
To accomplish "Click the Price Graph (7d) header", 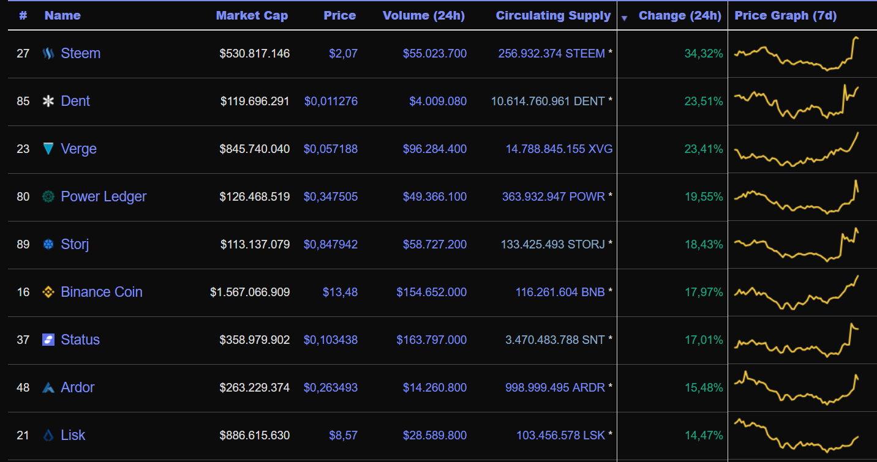I will click(x=786, y=16).
